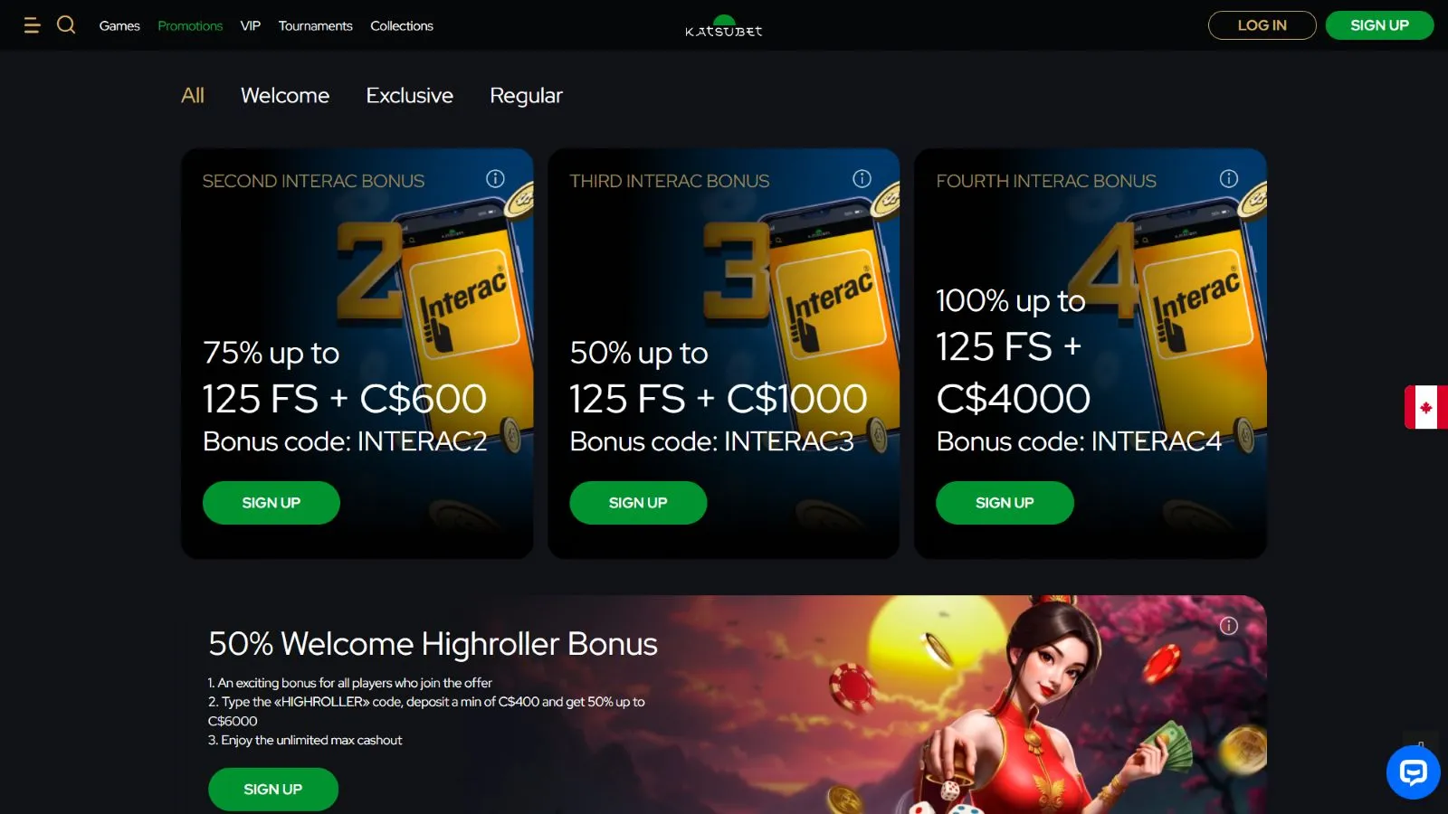Screen dimensions: 1448x814
Task: Open the Tournaments menu item
Action: [315, 25]
